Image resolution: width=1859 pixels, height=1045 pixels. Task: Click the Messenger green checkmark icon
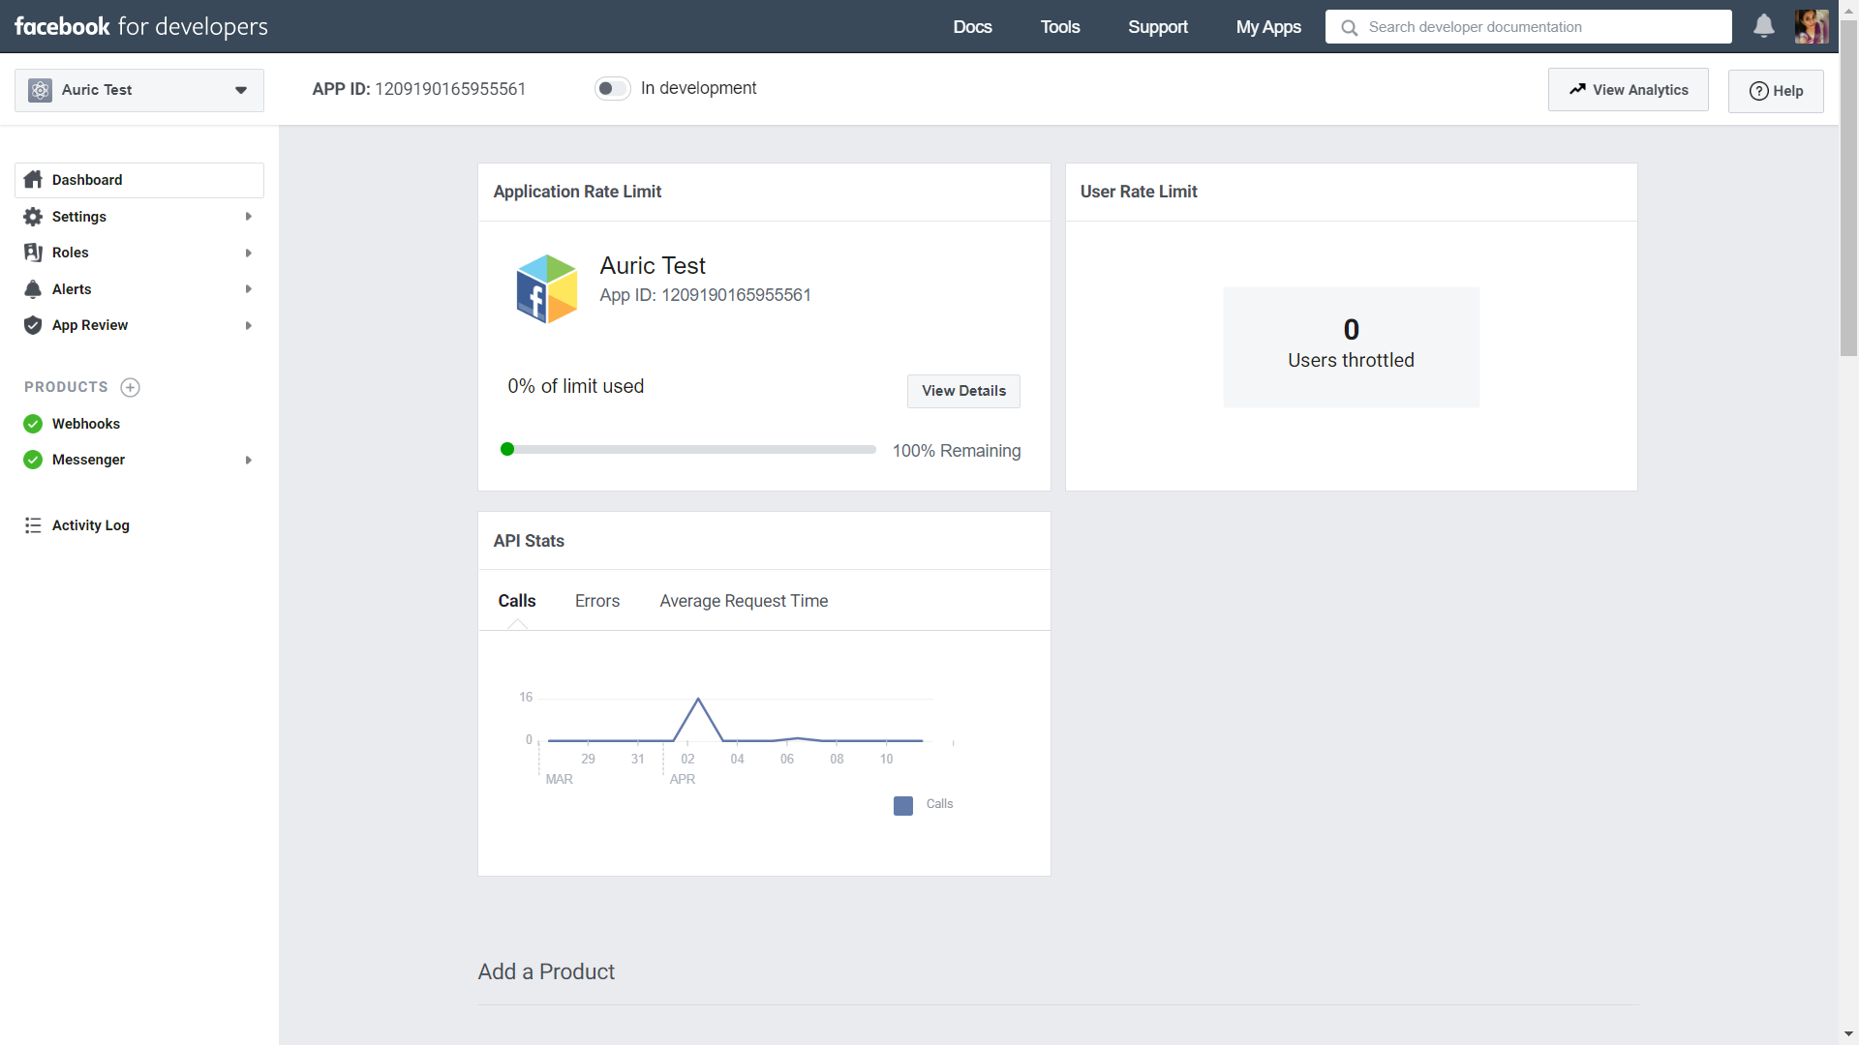33,460
